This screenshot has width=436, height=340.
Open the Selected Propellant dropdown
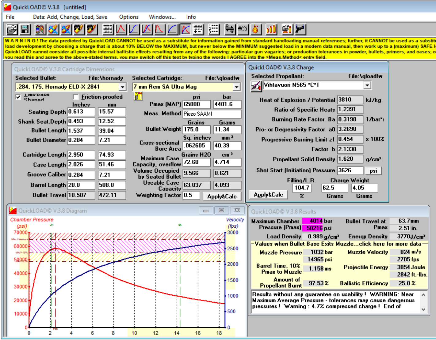click(367, 85)
